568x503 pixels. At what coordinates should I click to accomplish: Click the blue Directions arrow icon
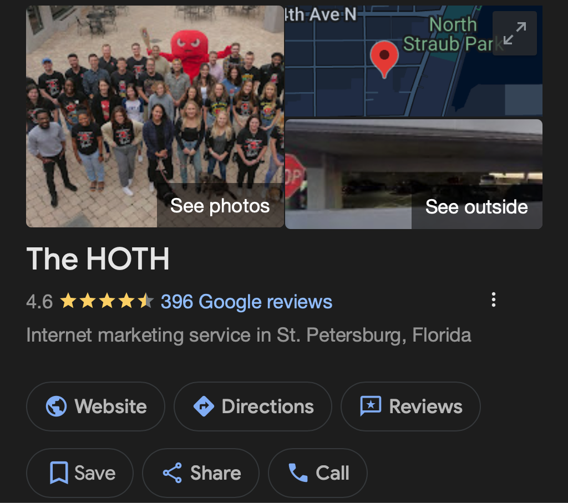[204, 407]
